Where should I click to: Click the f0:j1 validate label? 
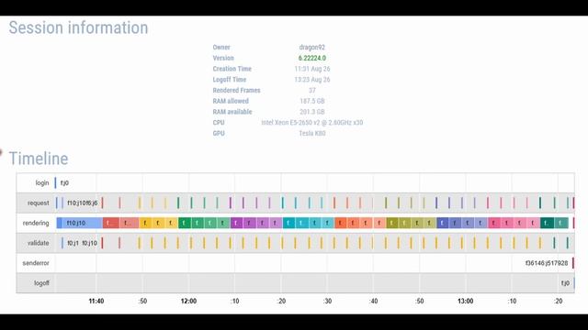[73, 243]
